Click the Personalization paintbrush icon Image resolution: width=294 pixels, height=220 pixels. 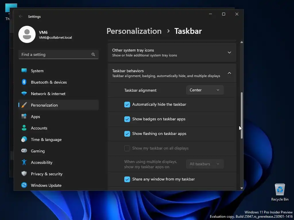(24, 105)
